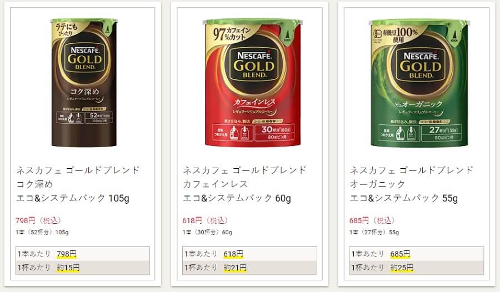Click the highlighted 685円 per-bottle price
500x292 pixels.
pyautogui.click(x=400, y=254)
